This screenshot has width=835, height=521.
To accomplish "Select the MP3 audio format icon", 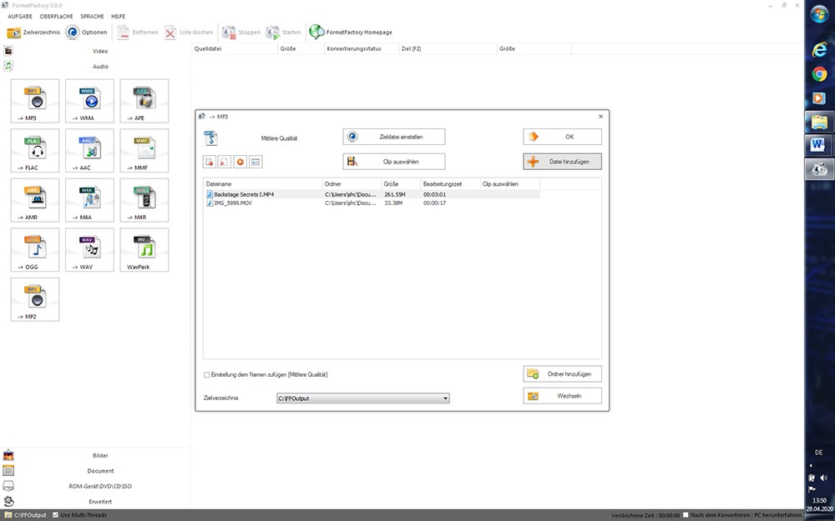I will tap(35, 101).
